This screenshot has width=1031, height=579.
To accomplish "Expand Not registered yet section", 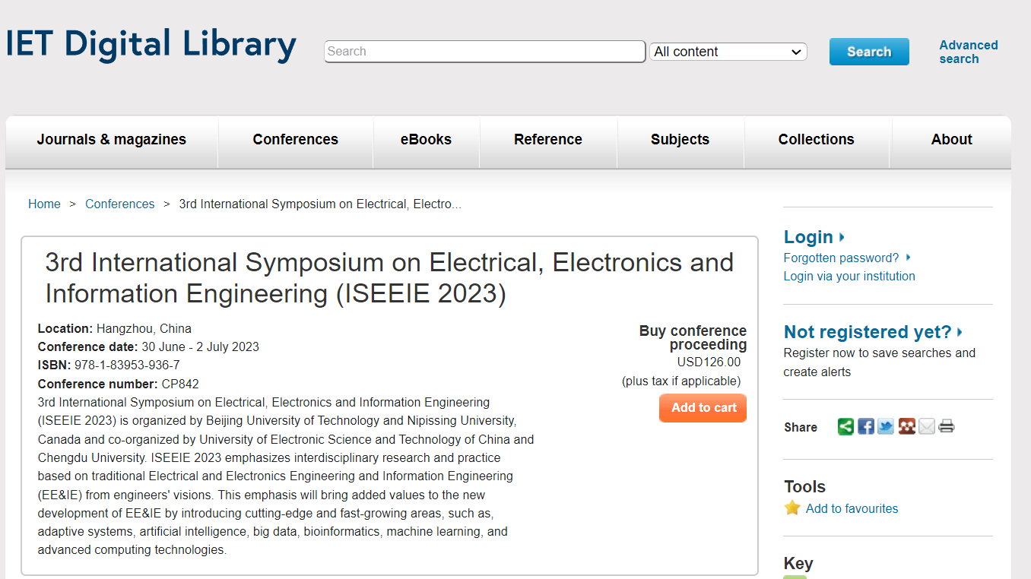I will pos(873,332).
